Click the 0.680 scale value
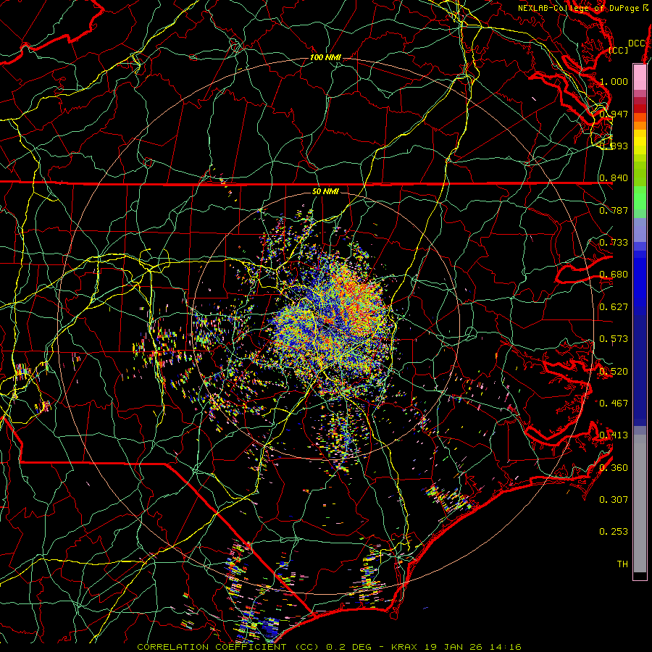The width and height of the screenshot is (652, 652). tap(614, 275)
